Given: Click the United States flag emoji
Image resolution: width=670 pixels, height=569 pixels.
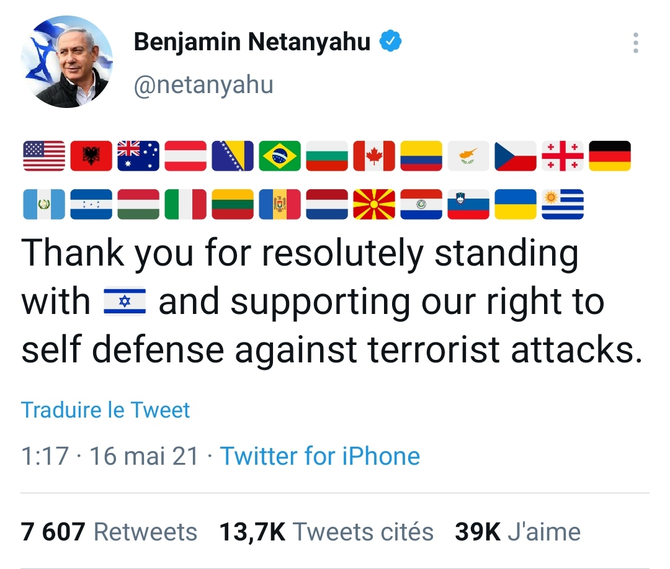Looking at the screenshot, I should click(x=44, y=156).
